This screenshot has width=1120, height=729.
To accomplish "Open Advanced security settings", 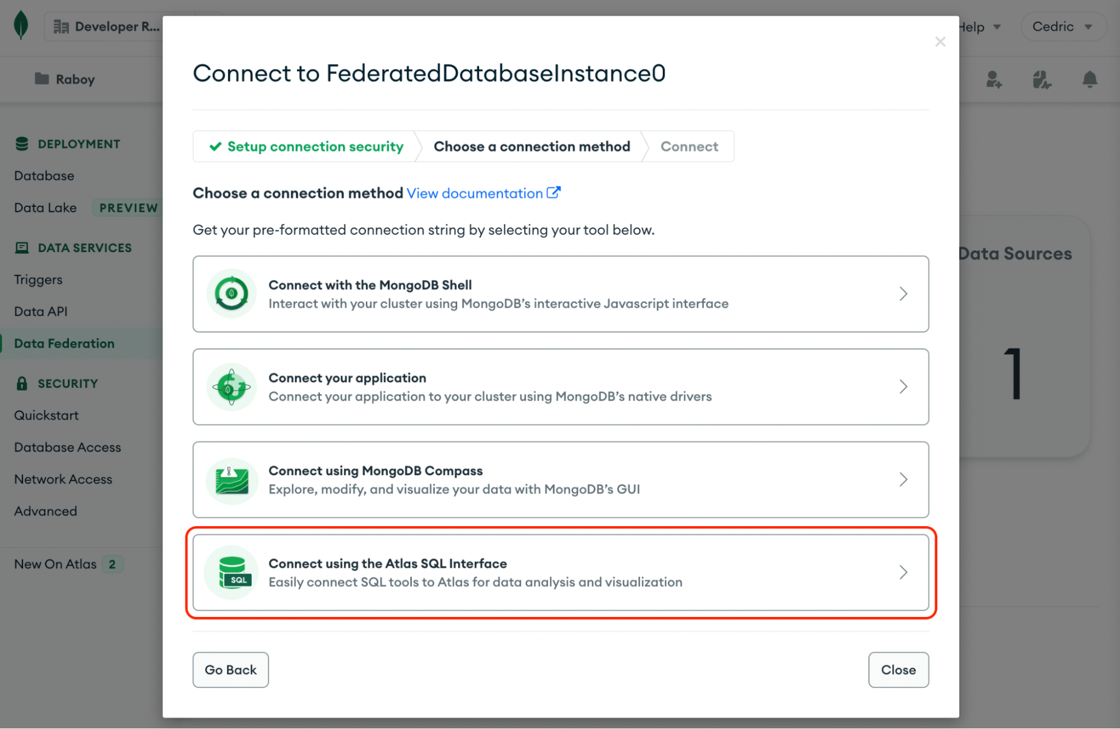I will click(x=45, y=511).
